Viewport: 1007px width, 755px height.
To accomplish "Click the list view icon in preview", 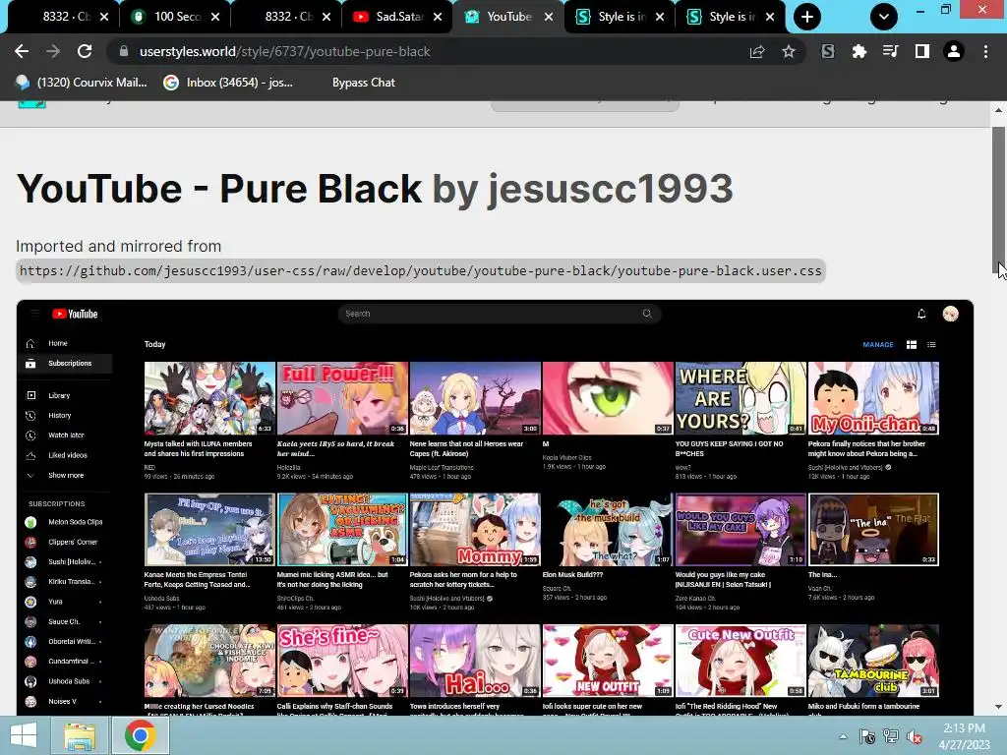I will pos(931,345).
